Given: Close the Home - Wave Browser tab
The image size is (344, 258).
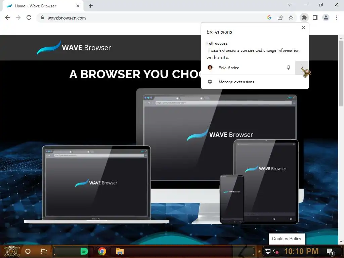Looking at the screenshot, I should 78,6.
